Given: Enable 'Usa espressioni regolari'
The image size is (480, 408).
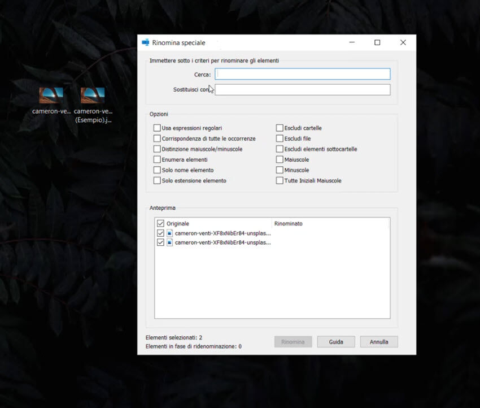Looking at the screenshot, I should [x=157, y=128].
